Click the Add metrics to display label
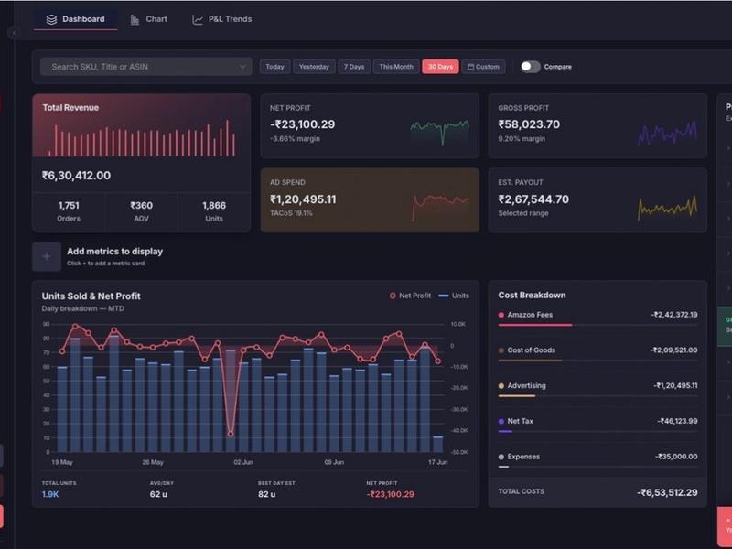Screen dimensions: 732x549 point(115,251)
